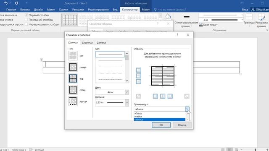Select the 'нет' no border preset
Screen dimensions: 269x151
(x=73, y=56)
